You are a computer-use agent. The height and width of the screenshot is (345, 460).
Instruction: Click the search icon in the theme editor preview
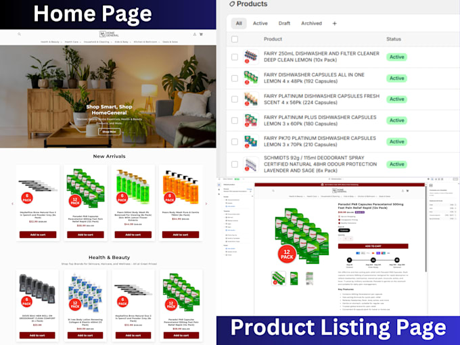[x=273, y=191]
